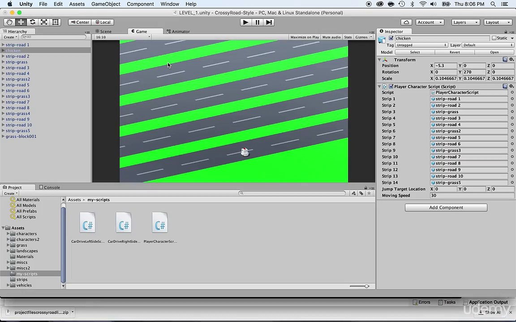Select the Rect Transform tool
The image size is (516, 322).
(55, 22)
